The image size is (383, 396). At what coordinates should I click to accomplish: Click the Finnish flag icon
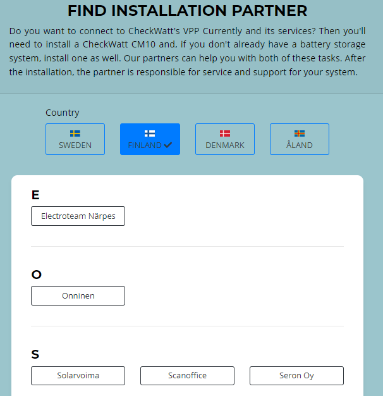[150, 133]
